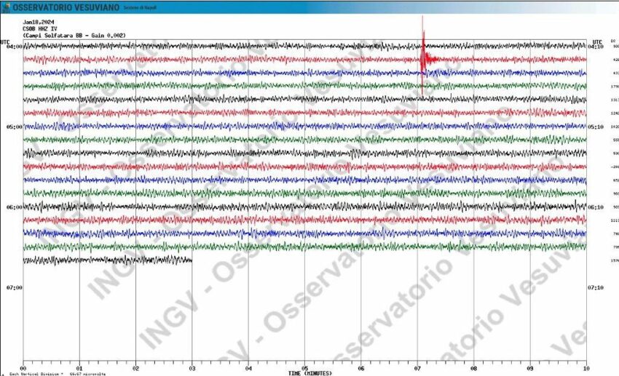Click the OSSERVATORIO VESUVIANO header title
Image resolution: width=619 pixels, height=376 pixels.
tap(66, 7)
